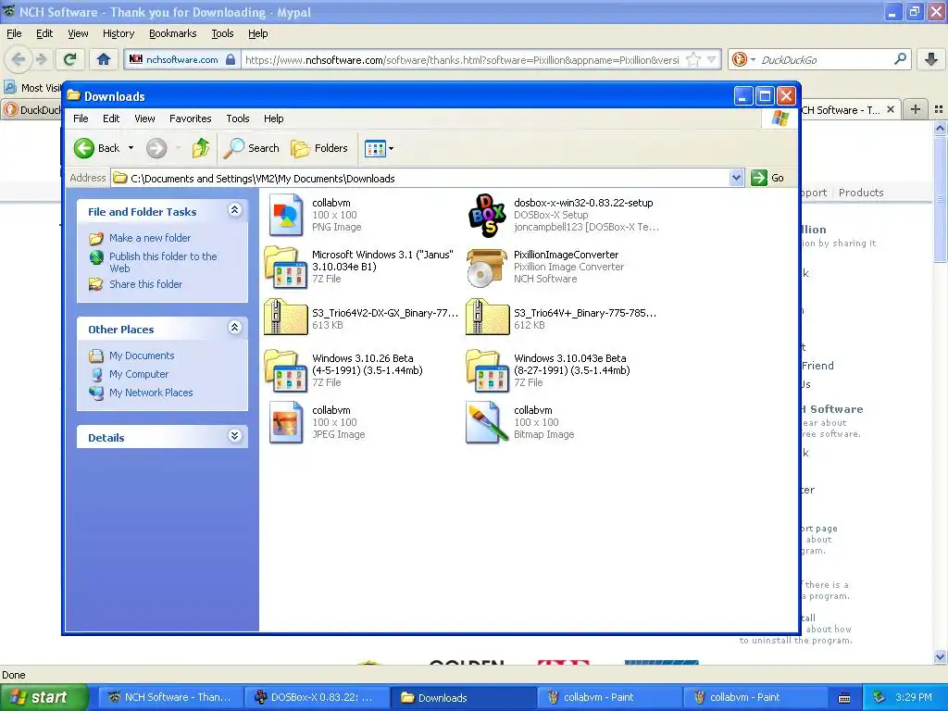948x711 pixels.
Task: Click the on-screen keyboard tray icon
Action: 844,698
